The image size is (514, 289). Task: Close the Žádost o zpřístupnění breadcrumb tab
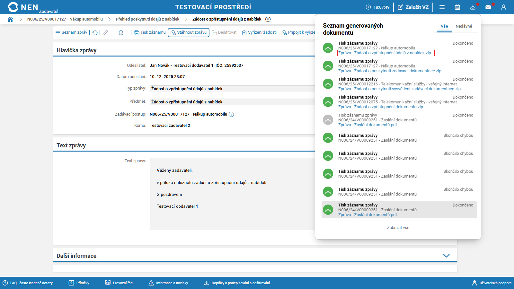click(268, 19)
